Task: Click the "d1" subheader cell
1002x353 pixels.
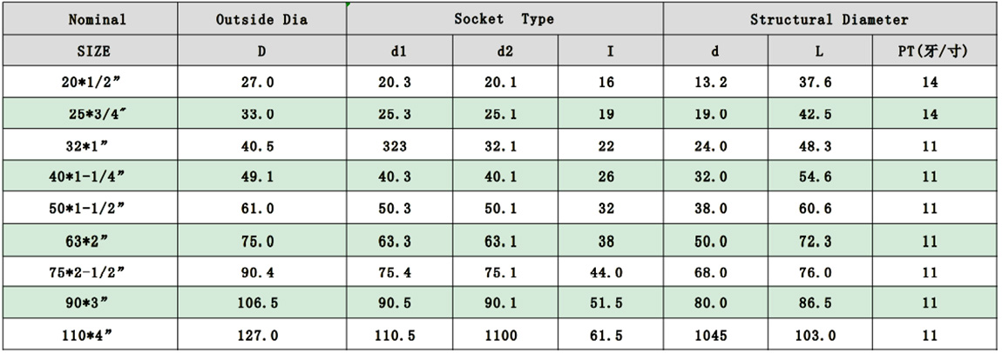Action: pyautogui.click(x=398, y=51)
